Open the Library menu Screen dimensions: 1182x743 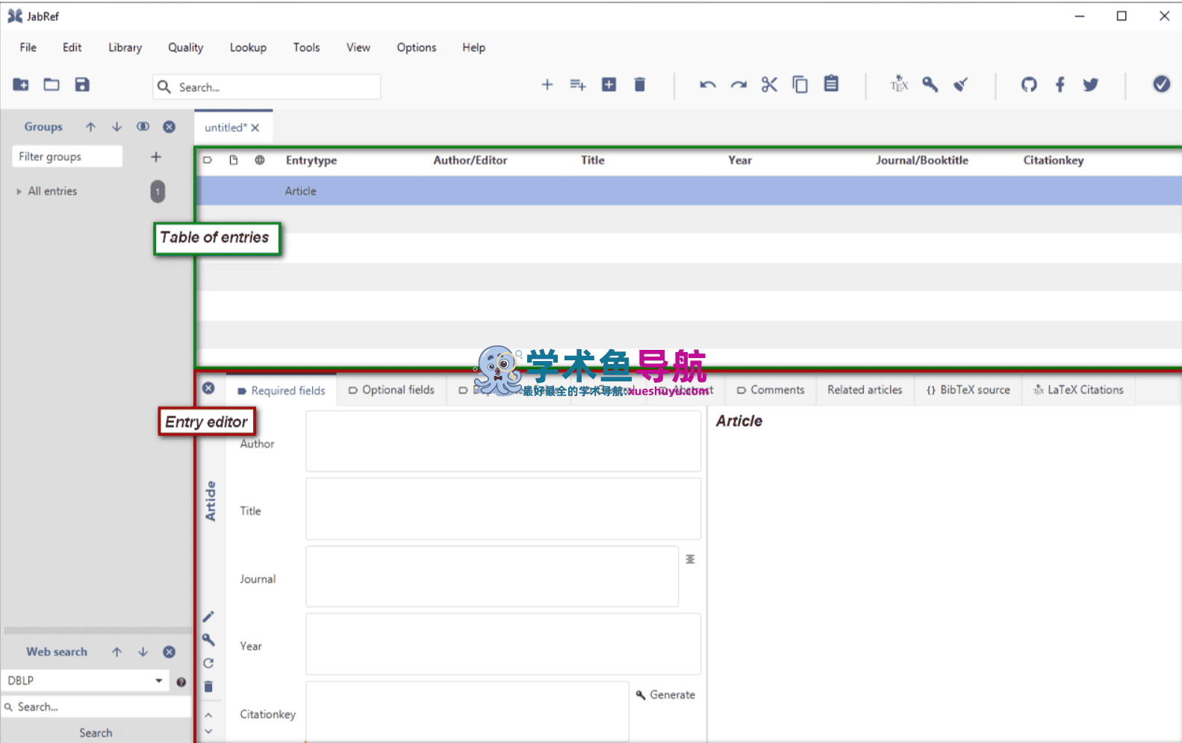(125, 48)
